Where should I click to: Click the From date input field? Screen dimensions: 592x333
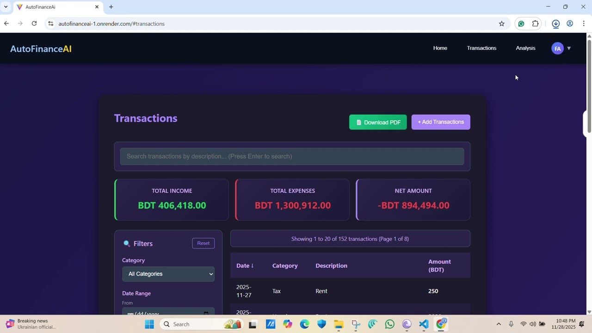[168, 311]
